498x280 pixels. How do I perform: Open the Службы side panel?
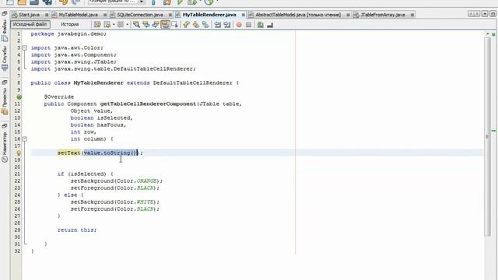tap(5, 59)
